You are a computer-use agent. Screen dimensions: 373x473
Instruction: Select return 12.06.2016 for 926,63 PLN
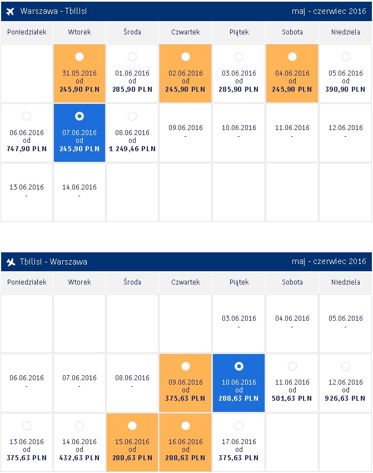pyautogui.click(x=346, y=366)
